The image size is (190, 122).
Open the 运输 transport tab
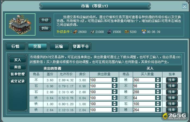[x=59, y=46]
